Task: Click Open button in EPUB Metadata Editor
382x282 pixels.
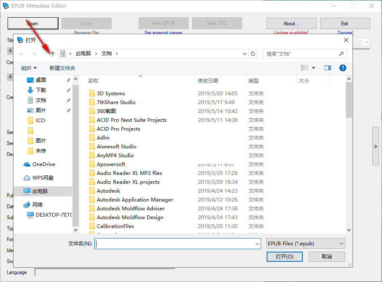Action: coord(33,24)
